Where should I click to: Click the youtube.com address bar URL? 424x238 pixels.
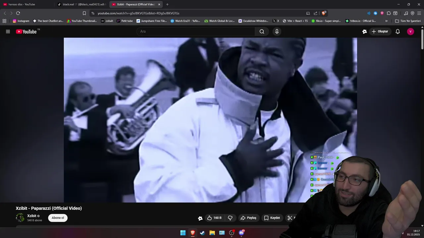(138, 13)
